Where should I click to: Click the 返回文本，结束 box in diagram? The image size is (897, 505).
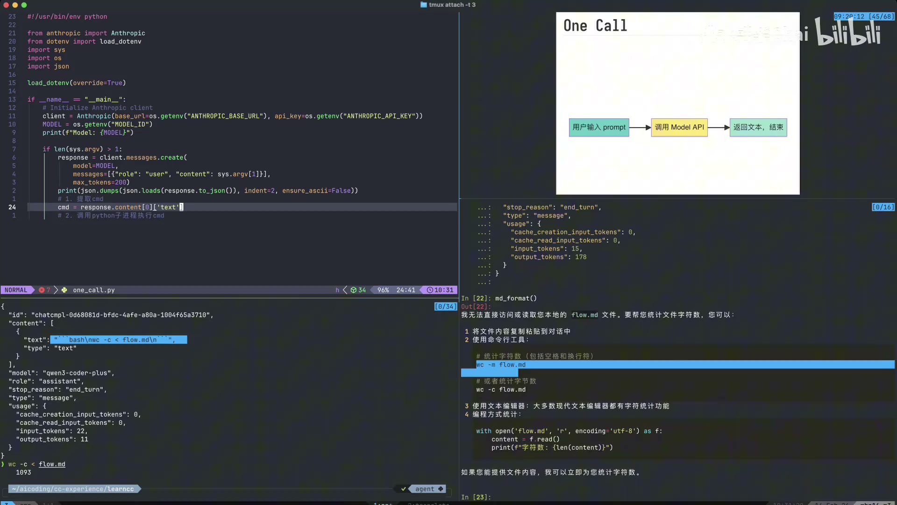point(758,127)
